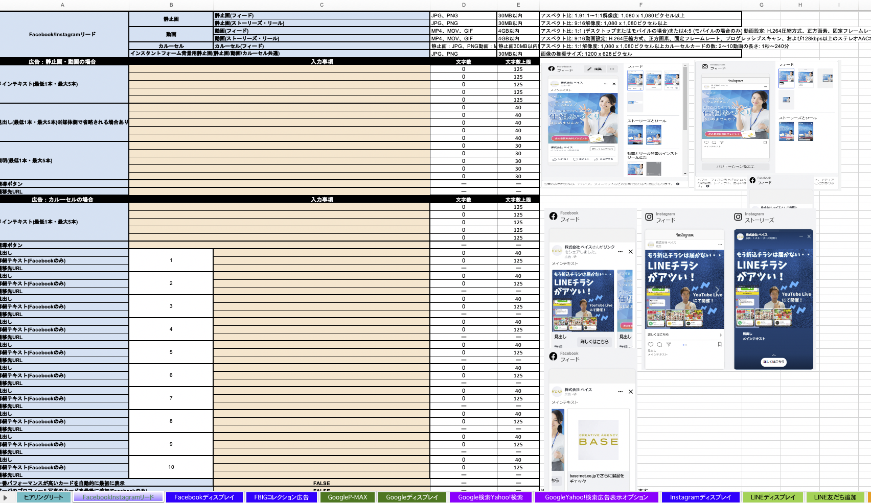Click the X icon in the 株式会社ベイスさんがリンク post
The height and width of the screenshot is (503, 871).
point(631,252)
